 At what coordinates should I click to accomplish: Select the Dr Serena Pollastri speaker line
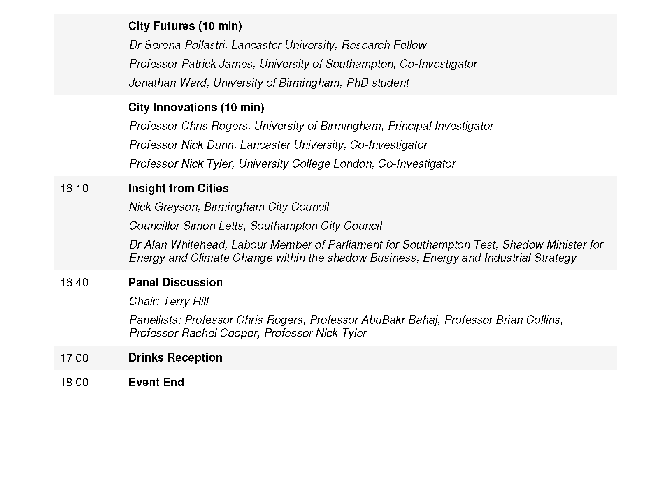point(277,45)
